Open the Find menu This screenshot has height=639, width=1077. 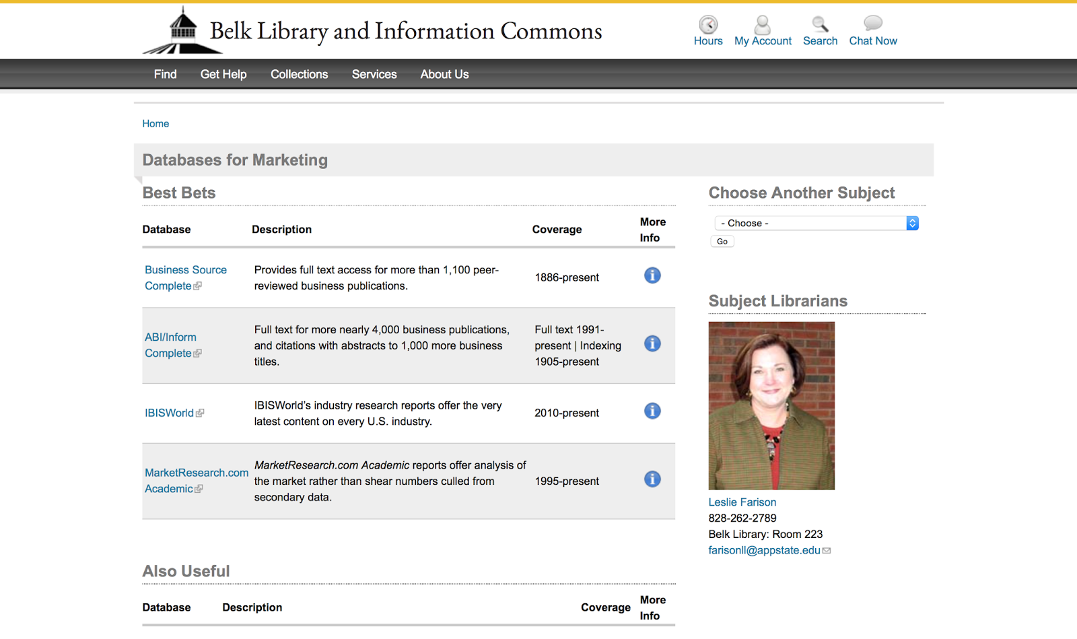[x=165, y=74]
